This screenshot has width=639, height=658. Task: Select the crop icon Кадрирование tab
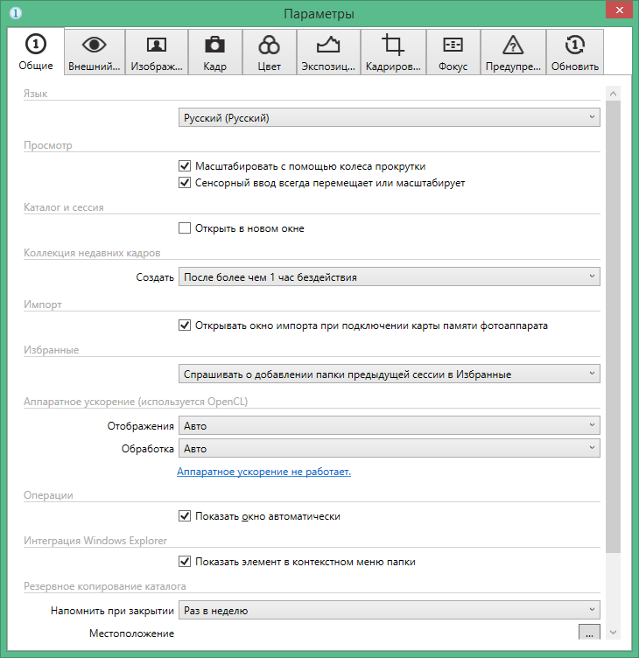tap(393, 52)
